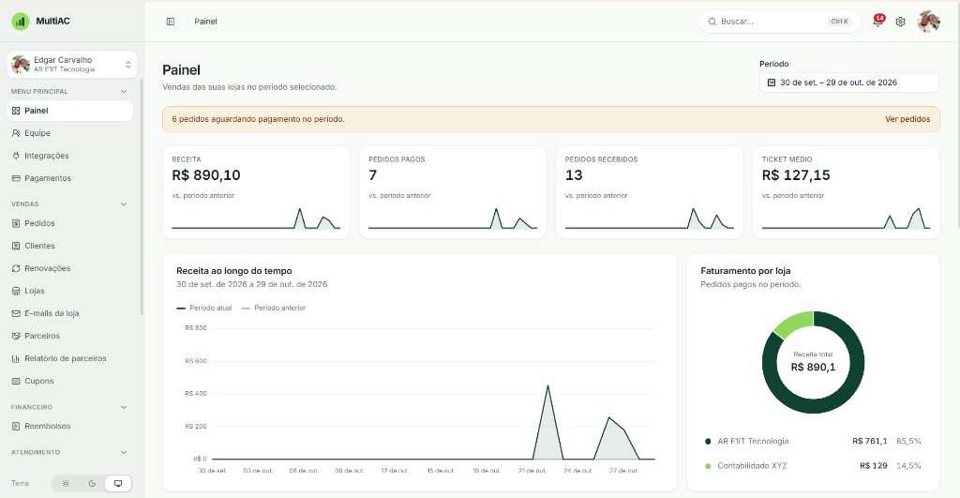Click the MultiAC green logo icon

click(x=21, y=22)
